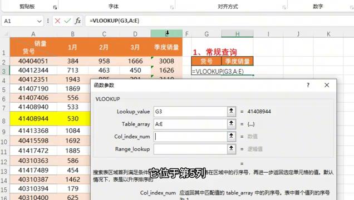
Task: Collapse dialog via Lookup_value range selector arrow
Action: [x=231, y=111]
